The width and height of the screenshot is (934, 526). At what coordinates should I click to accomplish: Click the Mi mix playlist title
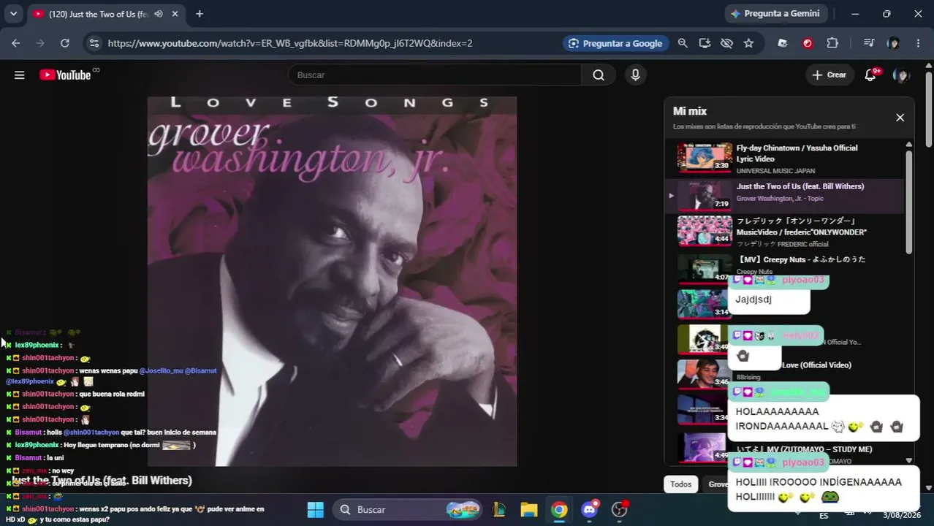point(690,111)
